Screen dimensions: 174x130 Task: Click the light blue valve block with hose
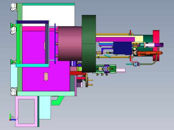click(x=136, y=64)
